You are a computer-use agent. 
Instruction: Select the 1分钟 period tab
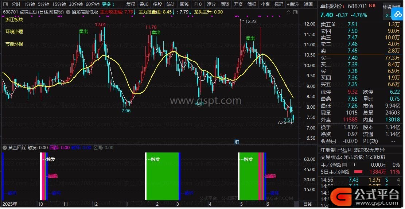pos(29,4)
